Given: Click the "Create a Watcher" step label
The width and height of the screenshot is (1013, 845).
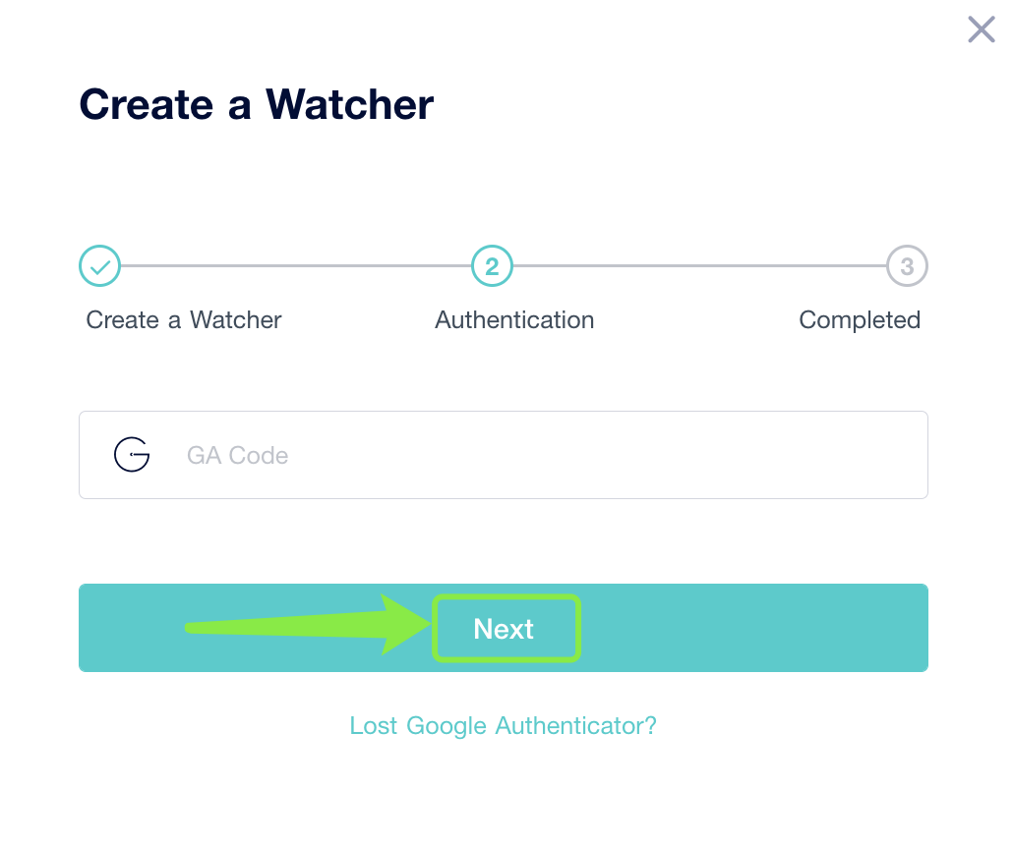Looking at the screenshot, I should (184, 320).
